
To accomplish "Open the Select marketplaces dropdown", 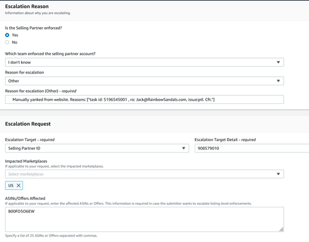I will point(145,174).
